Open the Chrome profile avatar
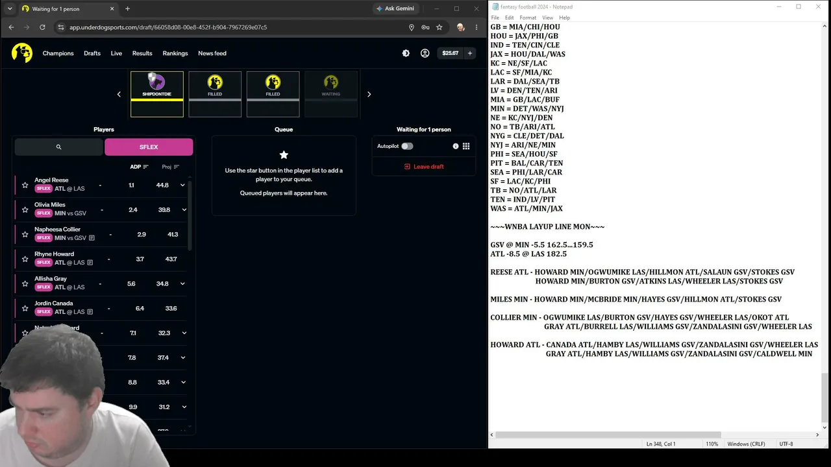 (x=460, y=27)
